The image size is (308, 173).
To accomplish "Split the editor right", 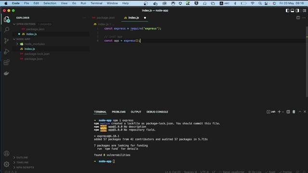I will tap(298, 18).
